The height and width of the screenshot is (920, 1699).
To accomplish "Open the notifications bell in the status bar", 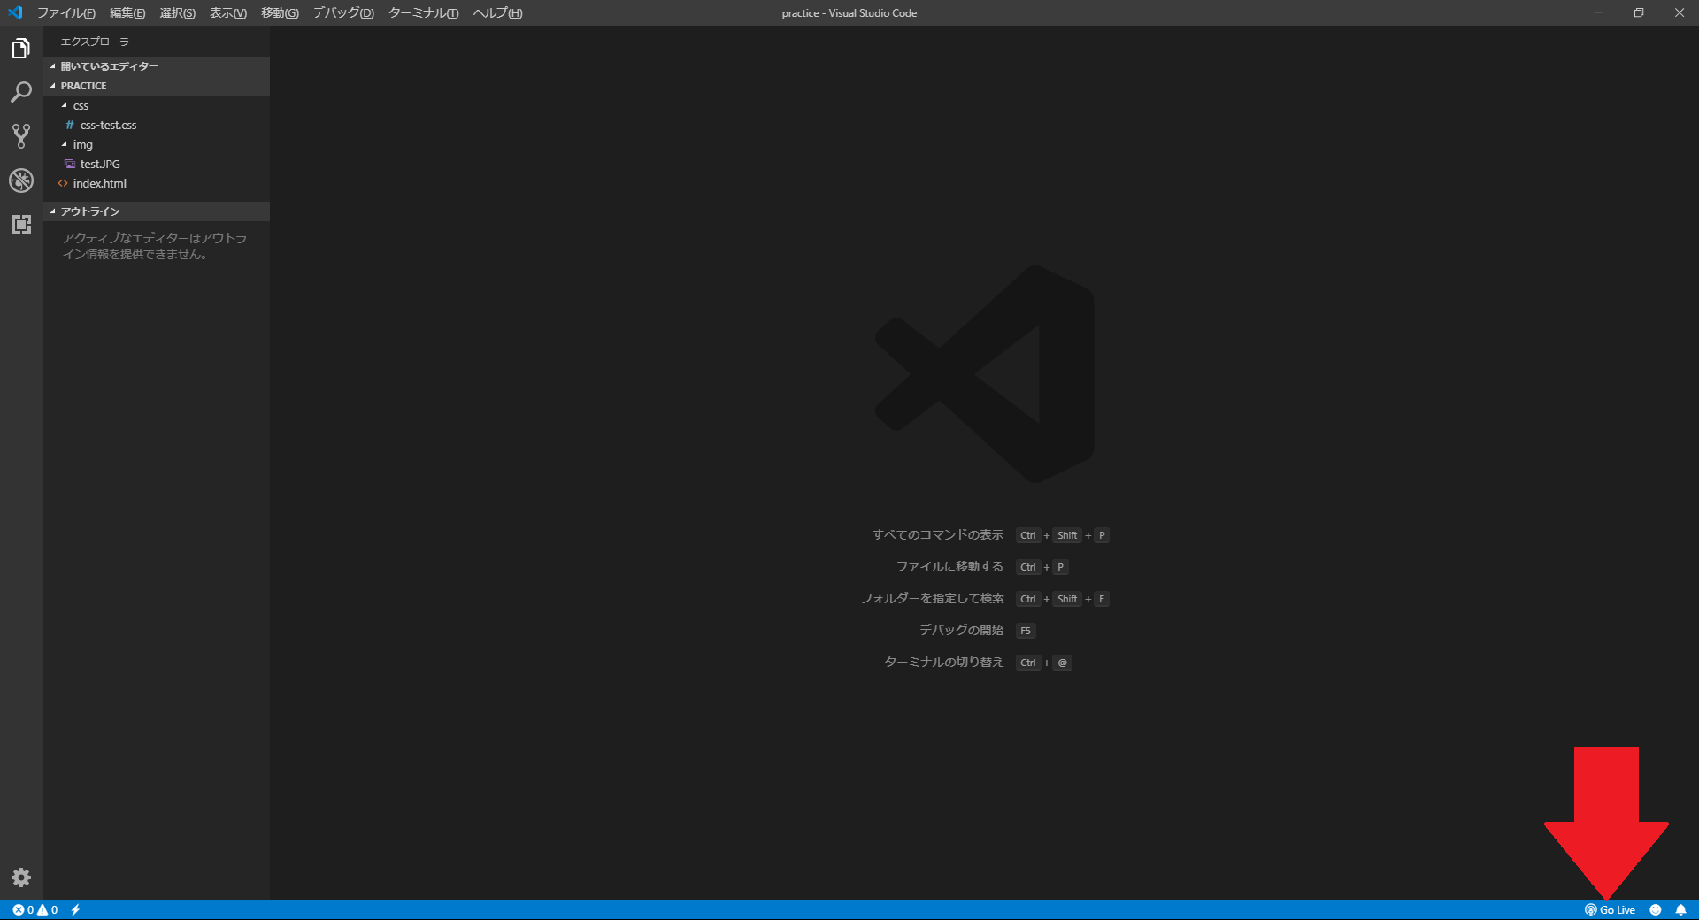I will tap(1682, 910).
